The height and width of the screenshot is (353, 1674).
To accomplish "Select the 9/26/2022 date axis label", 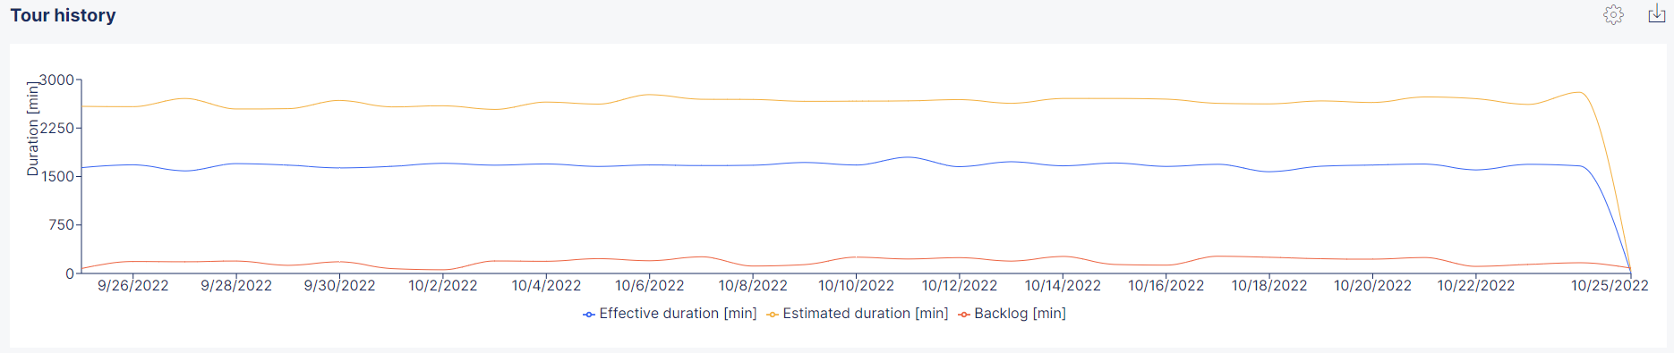I will (133, 286).
